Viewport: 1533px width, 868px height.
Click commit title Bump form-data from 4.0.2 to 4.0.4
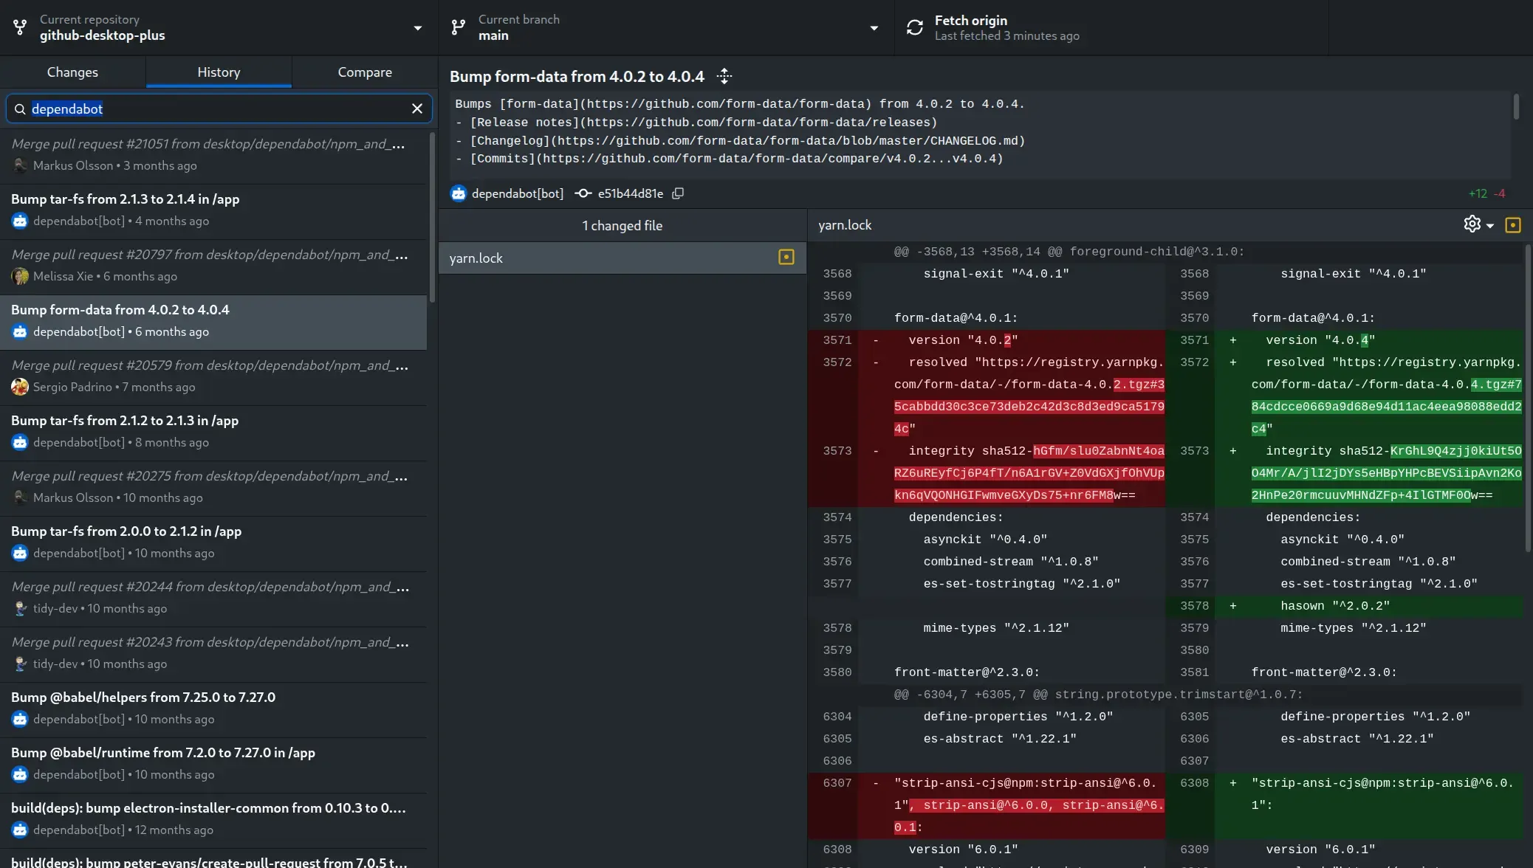pos(577,77)
